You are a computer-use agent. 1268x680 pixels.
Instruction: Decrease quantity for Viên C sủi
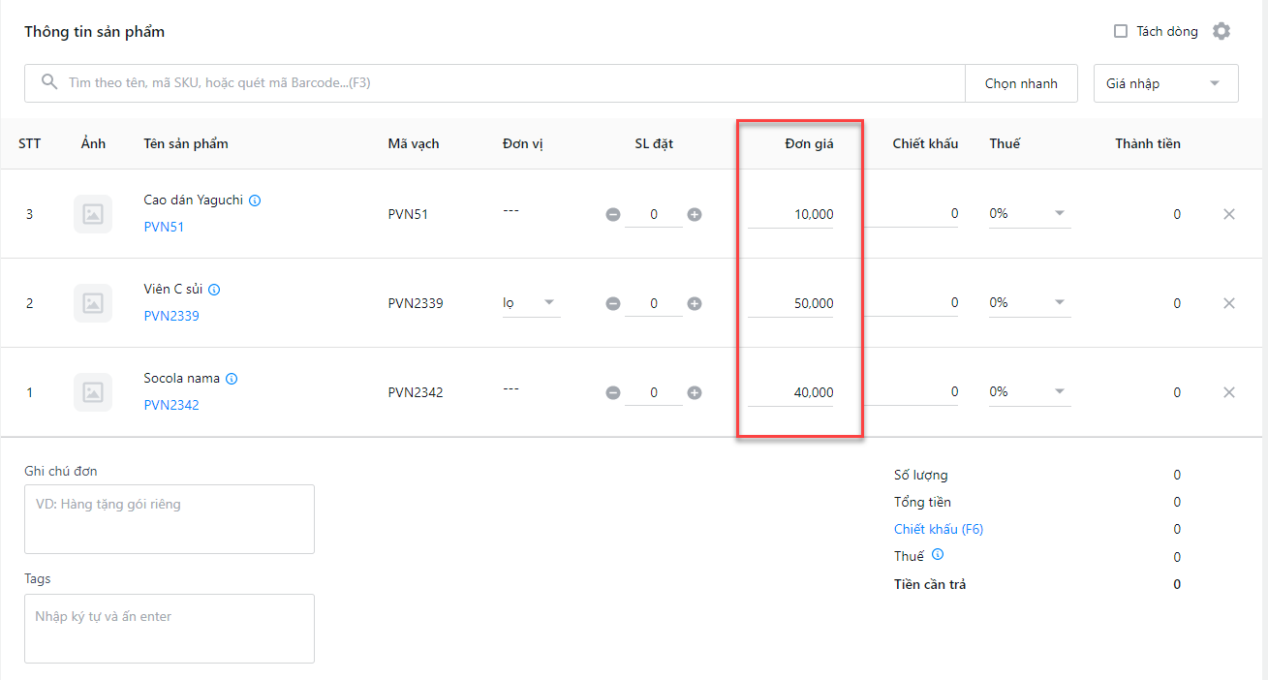(613, 303)
